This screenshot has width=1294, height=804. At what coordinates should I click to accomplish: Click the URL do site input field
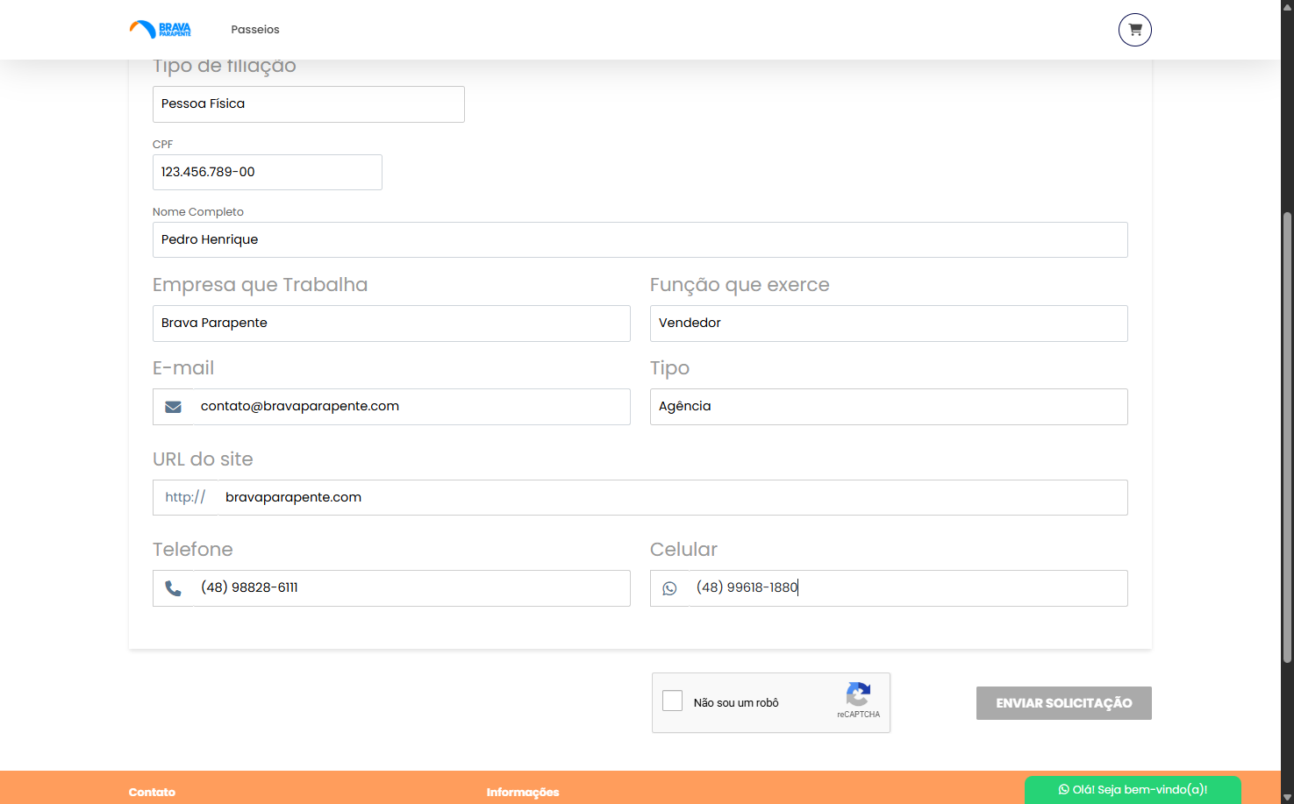[x=672, y=498]
